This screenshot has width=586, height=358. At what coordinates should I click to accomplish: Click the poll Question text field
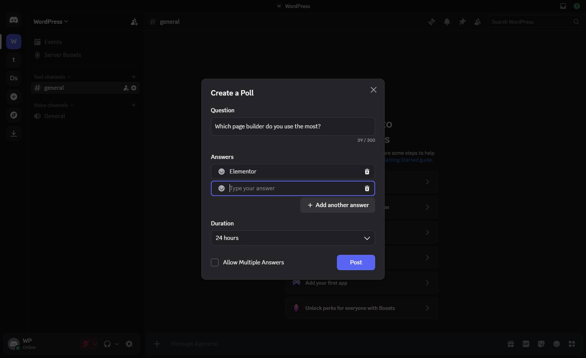pos(293,126)
